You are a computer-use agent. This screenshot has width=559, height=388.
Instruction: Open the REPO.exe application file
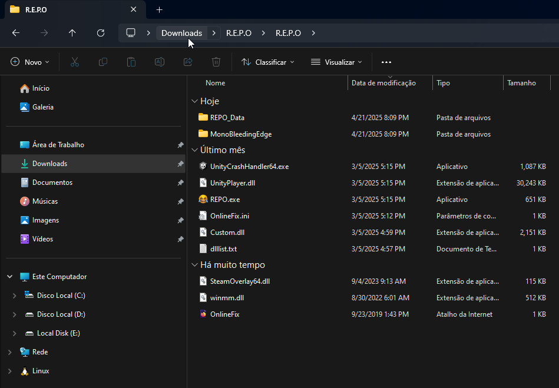pos(224,200)
